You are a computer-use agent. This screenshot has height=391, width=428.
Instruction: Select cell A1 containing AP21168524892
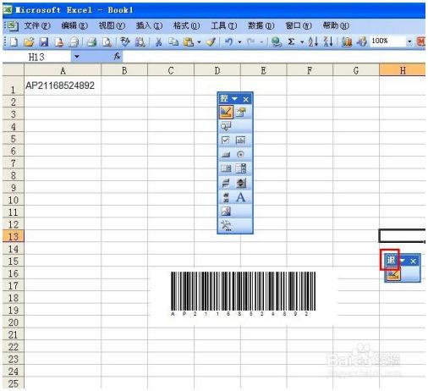click(x=63, y=85)
